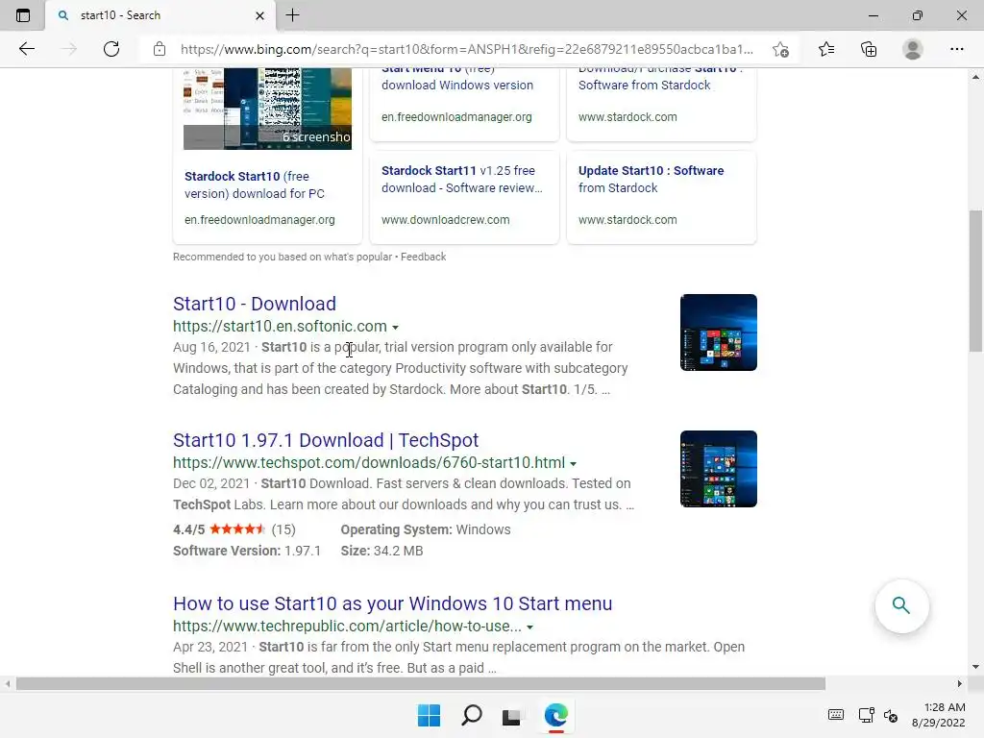
Task: Open the browser profile menu
Action: (913, 49)
